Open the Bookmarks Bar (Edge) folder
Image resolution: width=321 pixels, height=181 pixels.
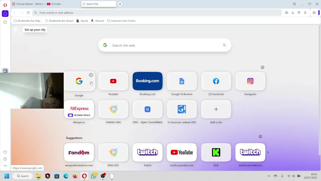tap(59, 21)
